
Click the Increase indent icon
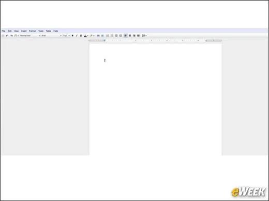click(121, 36)
